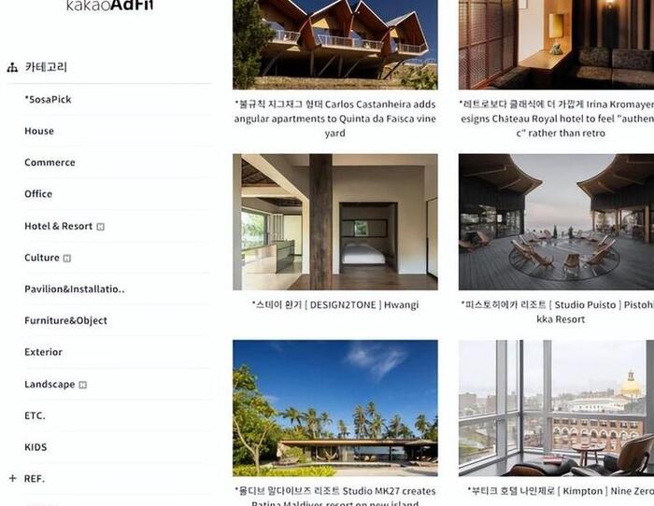Open the *SosaPick category
654x506 pixels.
tap(48, 100)
